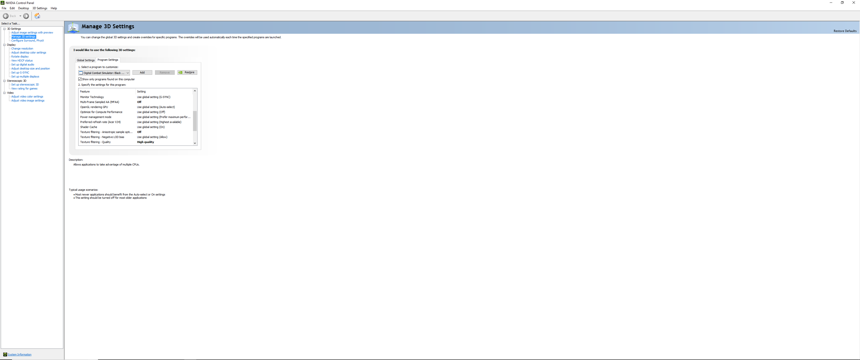Open View HDCP status
This screenshot has height=360, width=860.
click(22, 61)
